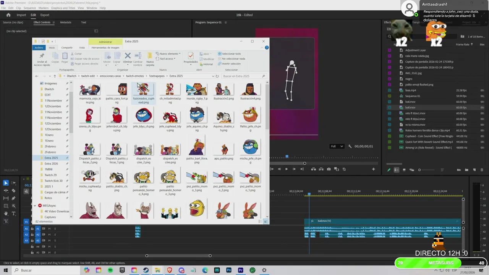Mute audio track A1
489x275 pixels.
[49, 228]
